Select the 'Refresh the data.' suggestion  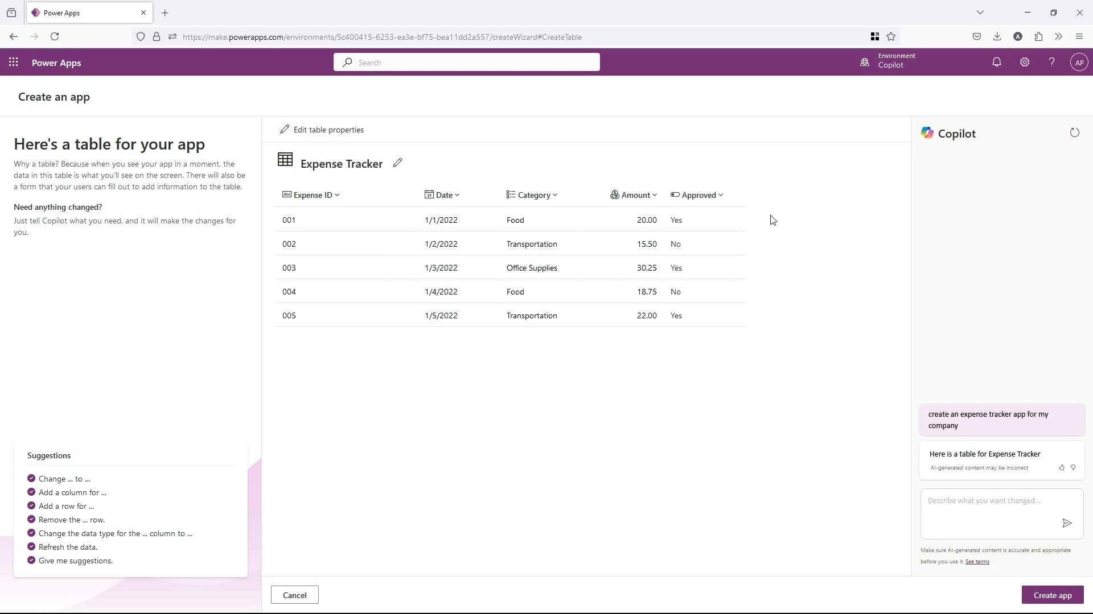coord(68,547)
